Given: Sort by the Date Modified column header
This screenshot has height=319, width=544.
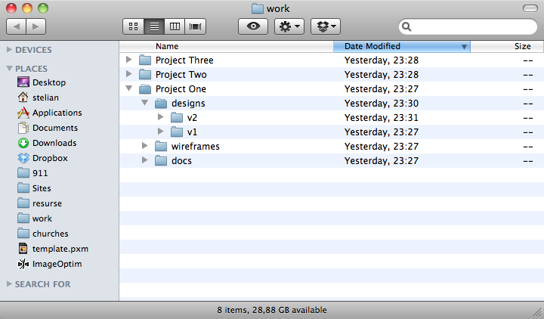Looking at the screenshot, I should (x=402, y=47).
